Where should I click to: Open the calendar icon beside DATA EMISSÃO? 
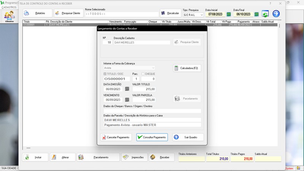click(127, 89)
